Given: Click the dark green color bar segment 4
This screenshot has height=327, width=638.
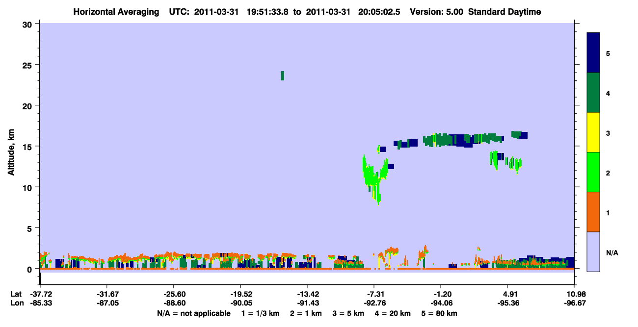Looking at the screenshot, I should (593, 93).
